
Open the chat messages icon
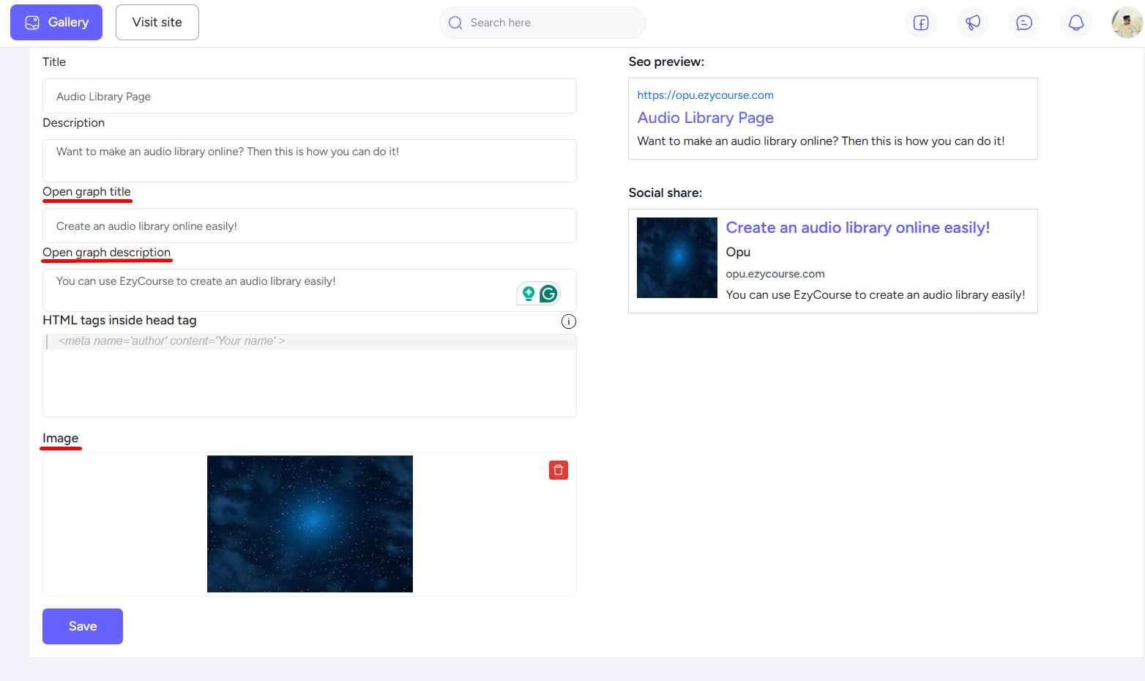coord(1024,23)
